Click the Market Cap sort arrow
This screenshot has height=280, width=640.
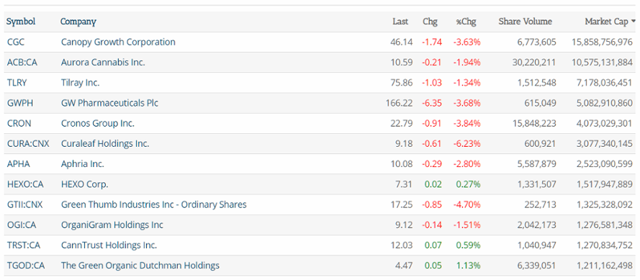coord(633,22)
